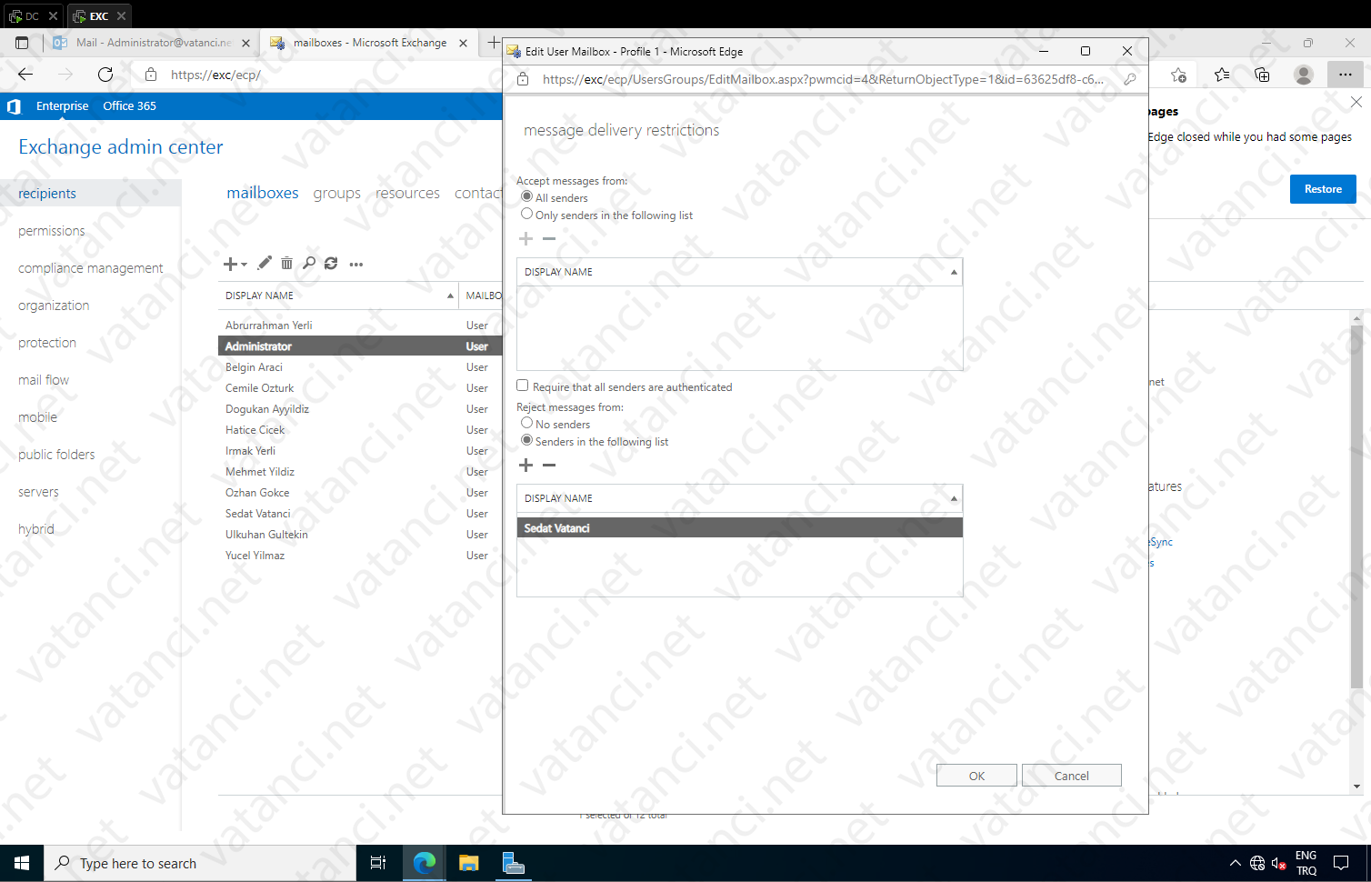This screenshot has width=1371, height=882.
Task: Click the key icon in the popup address bar
Action: 1130,79
